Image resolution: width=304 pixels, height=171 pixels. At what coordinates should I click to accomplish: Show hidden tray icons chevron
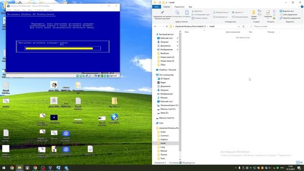(236, 168)
